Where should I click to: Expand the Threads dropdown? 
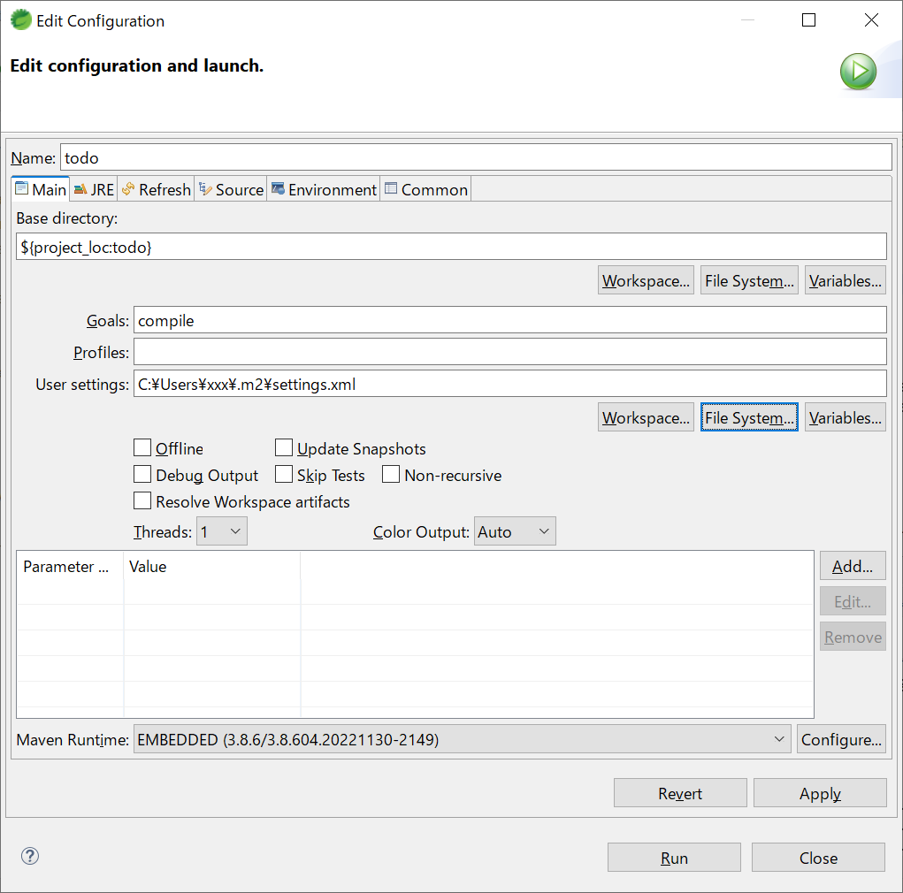pos(221,531)
